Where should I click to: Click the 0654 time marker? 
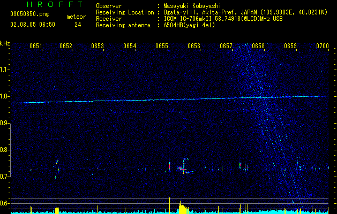pos(130,46)
